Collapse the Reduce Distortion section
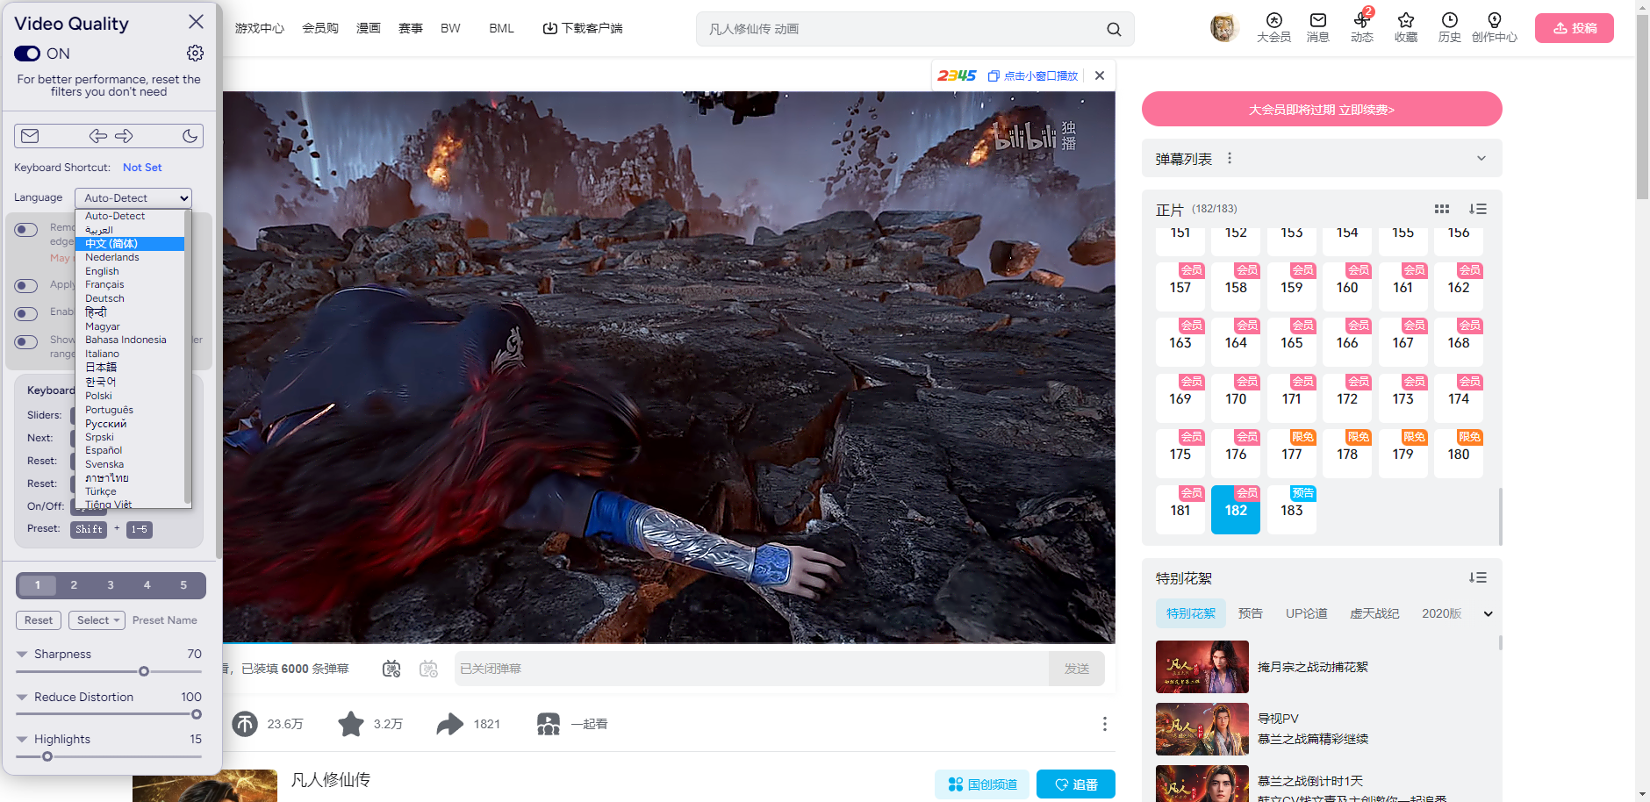Image resolution: width=1650 pixels, height=802 pixels. (x=22, y=698)
